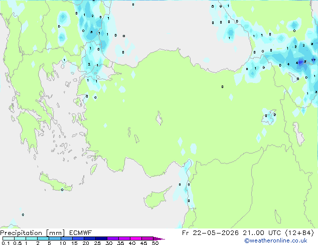Select the 30–35 mm purple legend swatch
Image resolution: width=318 pixels, height=245 pixels.
[113, 238]
